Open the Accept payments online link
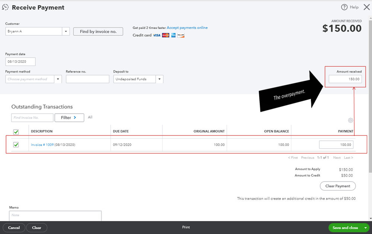372x234 pixels. coord(187,28)
